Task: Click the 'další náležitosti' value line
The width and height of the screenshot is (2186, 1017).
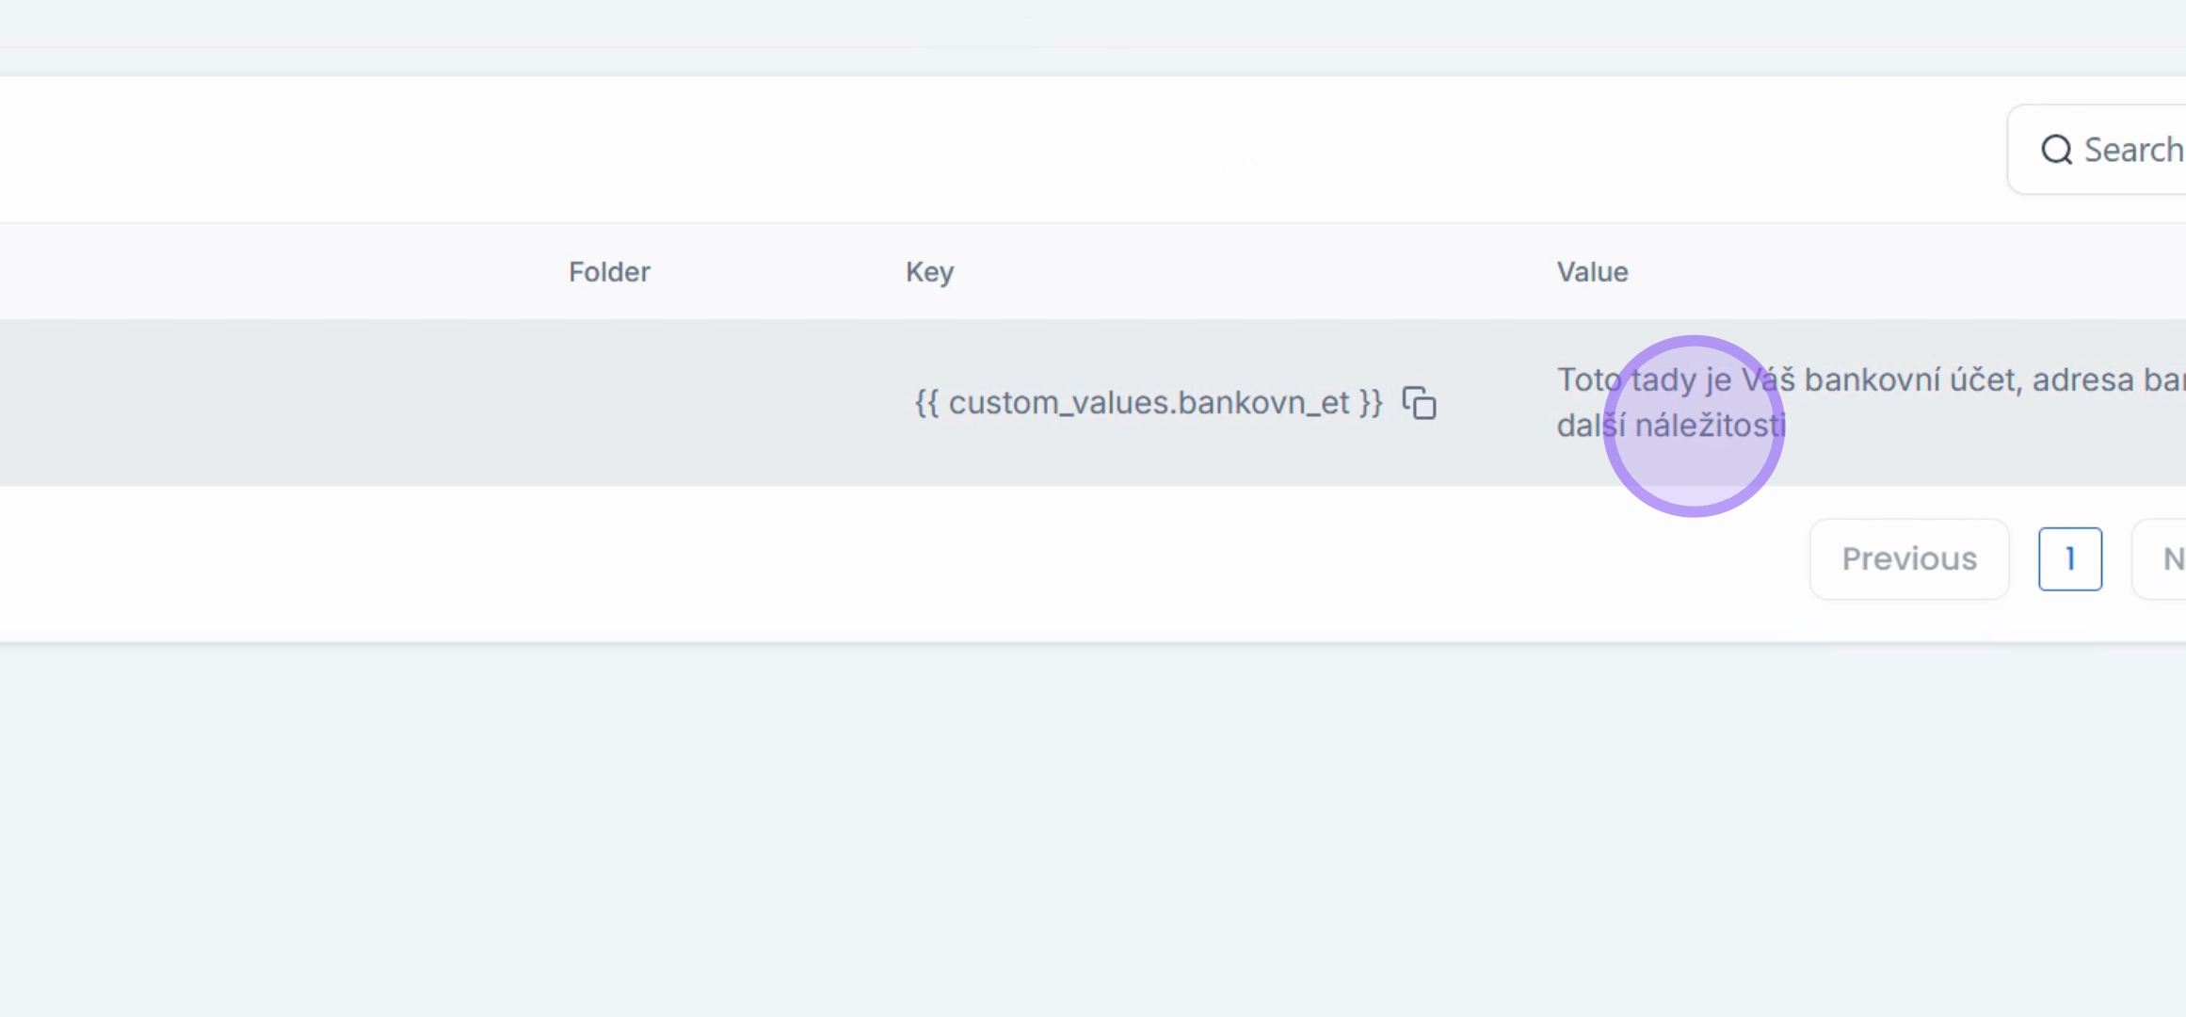Action: (x=1671, y=426)
